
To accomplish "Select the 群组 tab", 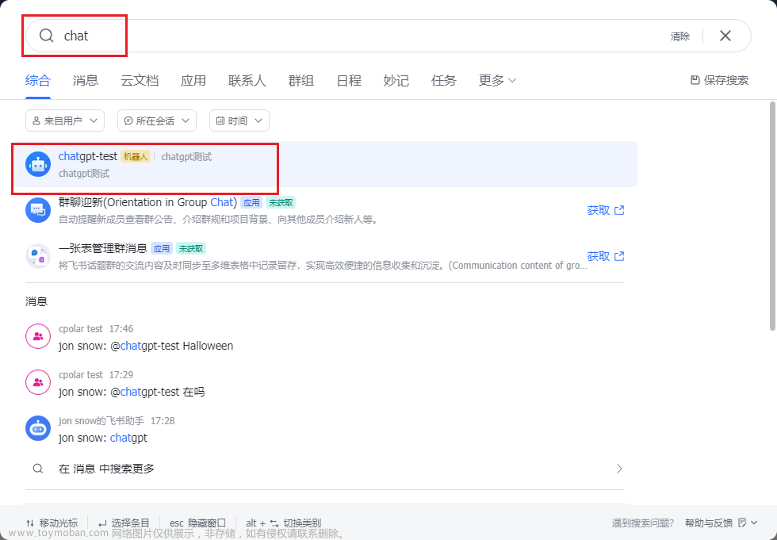I will point(300,80).
